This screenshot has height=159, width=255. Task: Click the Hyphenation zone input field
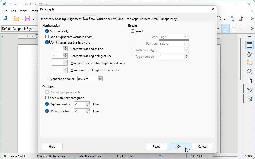tap(87, 79)
